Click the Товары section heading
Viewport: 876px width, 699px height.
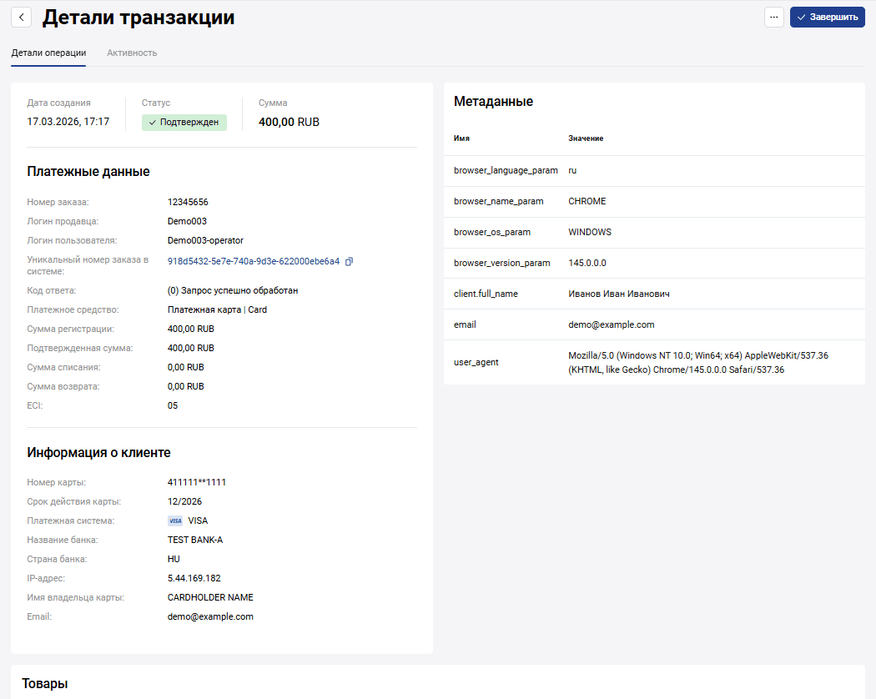(x=44, y=684)
